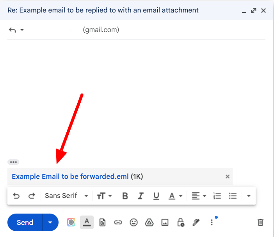
Task: Toggle italic formatting
Action: tap(141, 196)
